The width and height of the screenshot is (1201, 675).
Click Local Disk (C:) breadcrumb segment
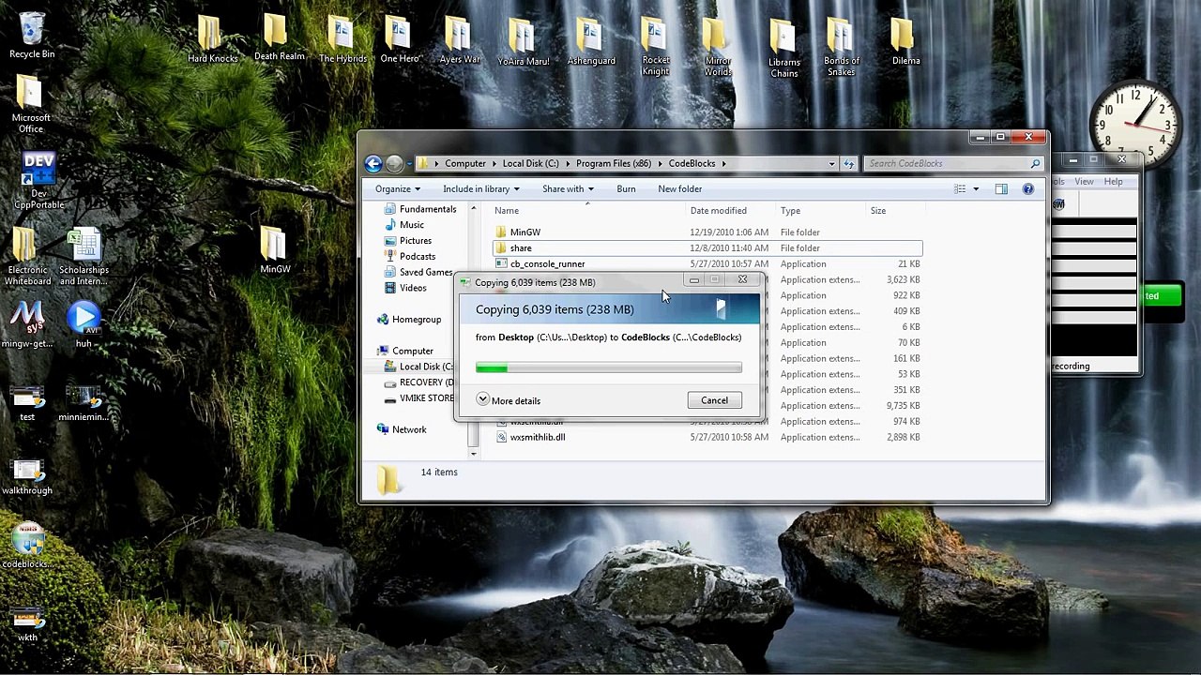tap(530, 163)
